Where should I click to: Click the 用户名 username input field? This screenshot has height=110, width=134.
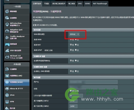pos(93,82)
